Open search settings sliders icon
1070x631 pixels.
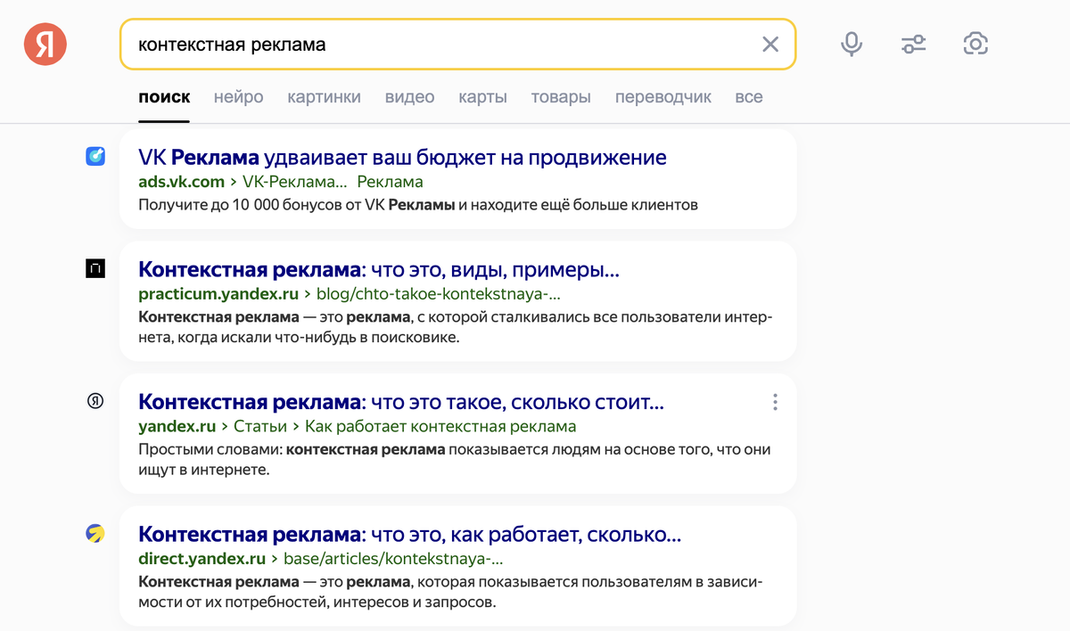[x=914, y=44]
